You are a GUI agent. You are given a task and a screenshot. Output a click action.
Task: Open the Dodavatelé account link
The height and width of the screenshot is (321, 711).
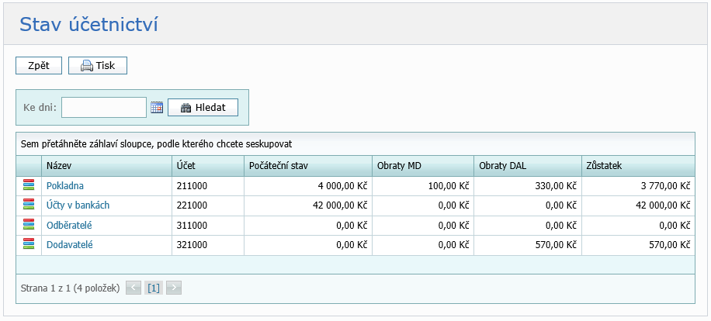tap(70, 244)
